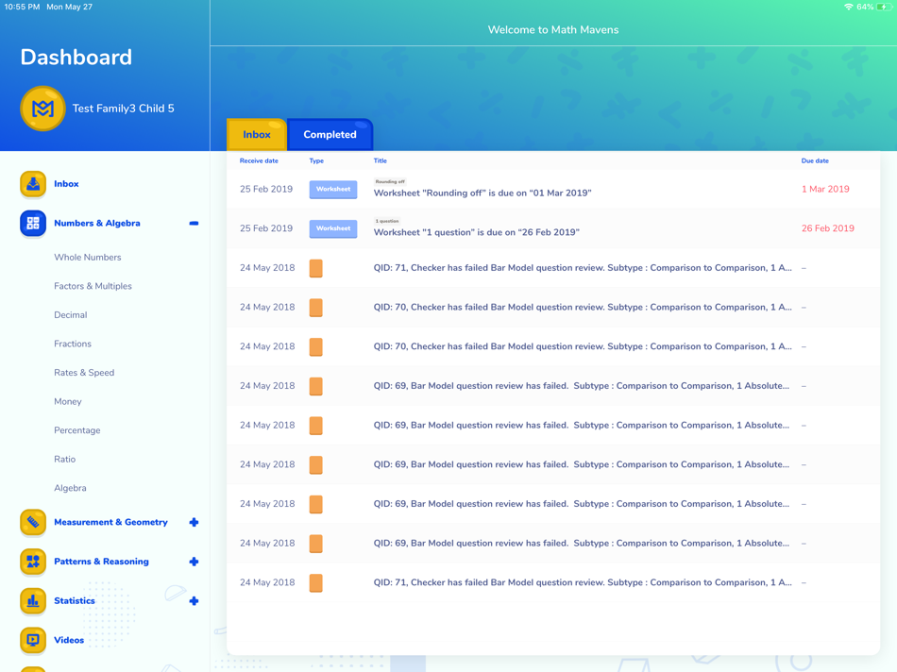Click receive date of 1 question worksheet

[266, 228]
